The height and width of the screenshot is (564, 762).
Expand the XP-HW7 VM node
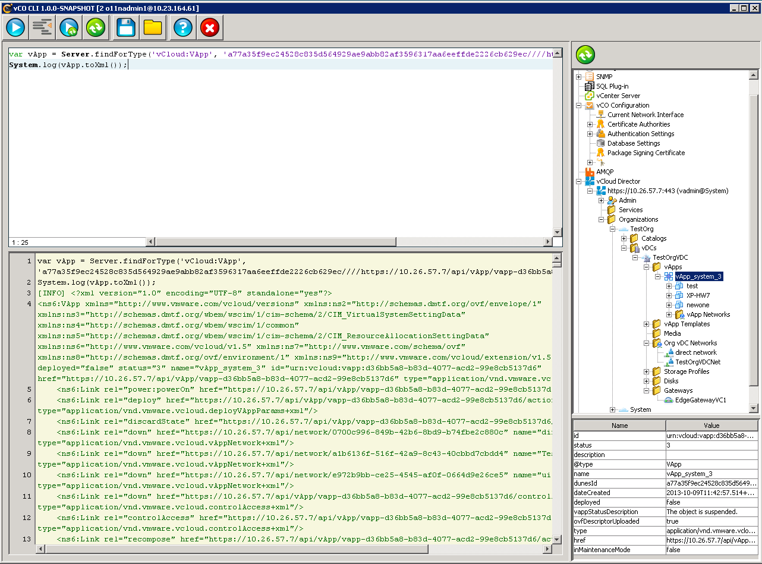[x=669, y=295]
